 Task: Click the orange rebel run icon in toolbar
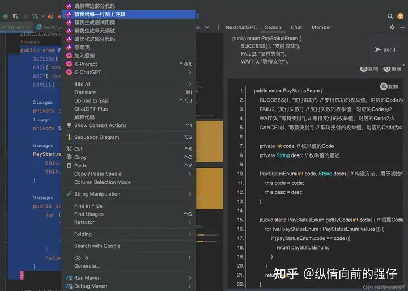(x=50, y=16)
